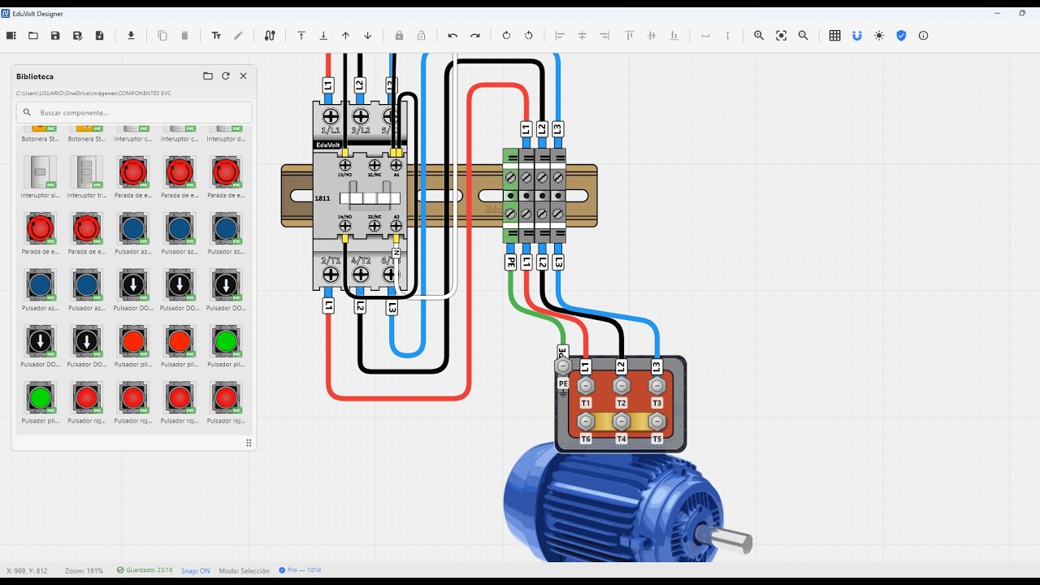
Task: Click the Pro — 101d license status
Action: pyautogui.click(x=300, y=570)
